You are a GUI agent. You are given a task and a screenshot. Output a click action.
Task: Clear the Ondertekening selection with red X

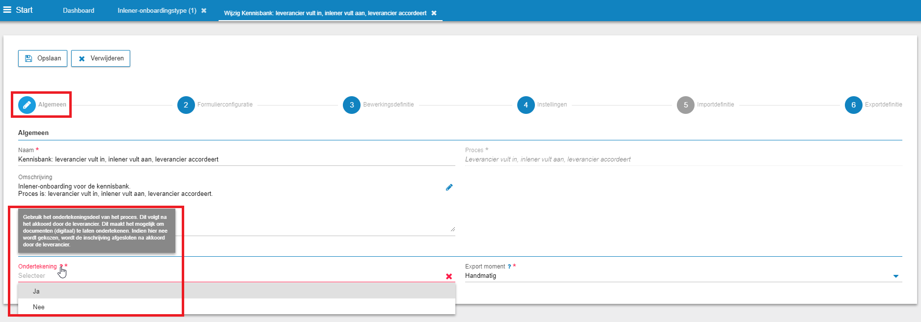(449, 276)
